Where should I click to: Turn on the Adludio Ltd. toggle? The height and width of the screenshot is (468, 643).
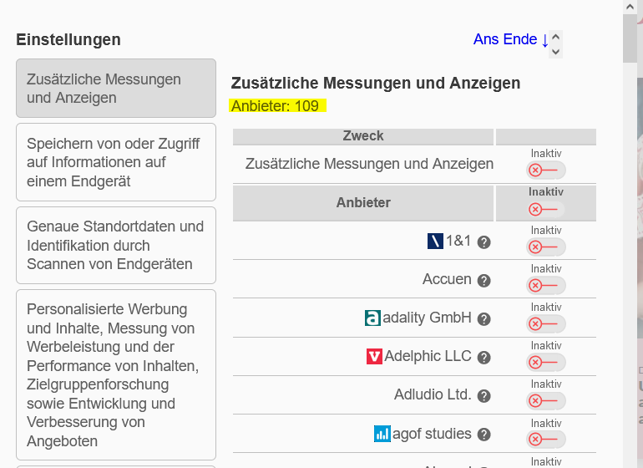tap(546, 401)
